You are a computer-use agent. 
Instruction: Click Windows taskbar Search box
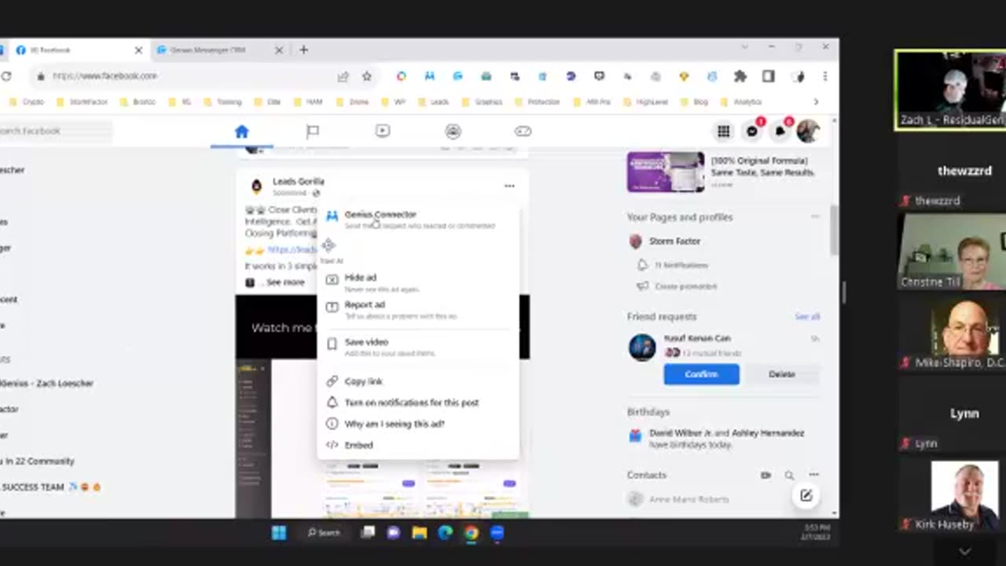325,533
